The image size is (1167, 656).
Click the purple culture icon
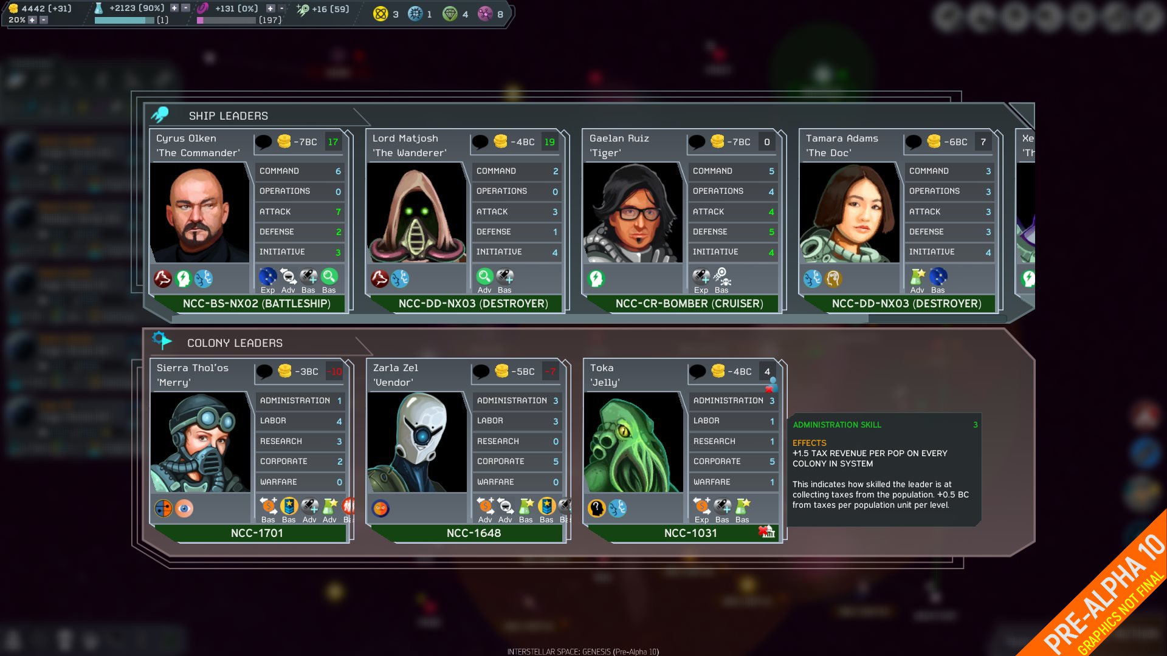203,9
